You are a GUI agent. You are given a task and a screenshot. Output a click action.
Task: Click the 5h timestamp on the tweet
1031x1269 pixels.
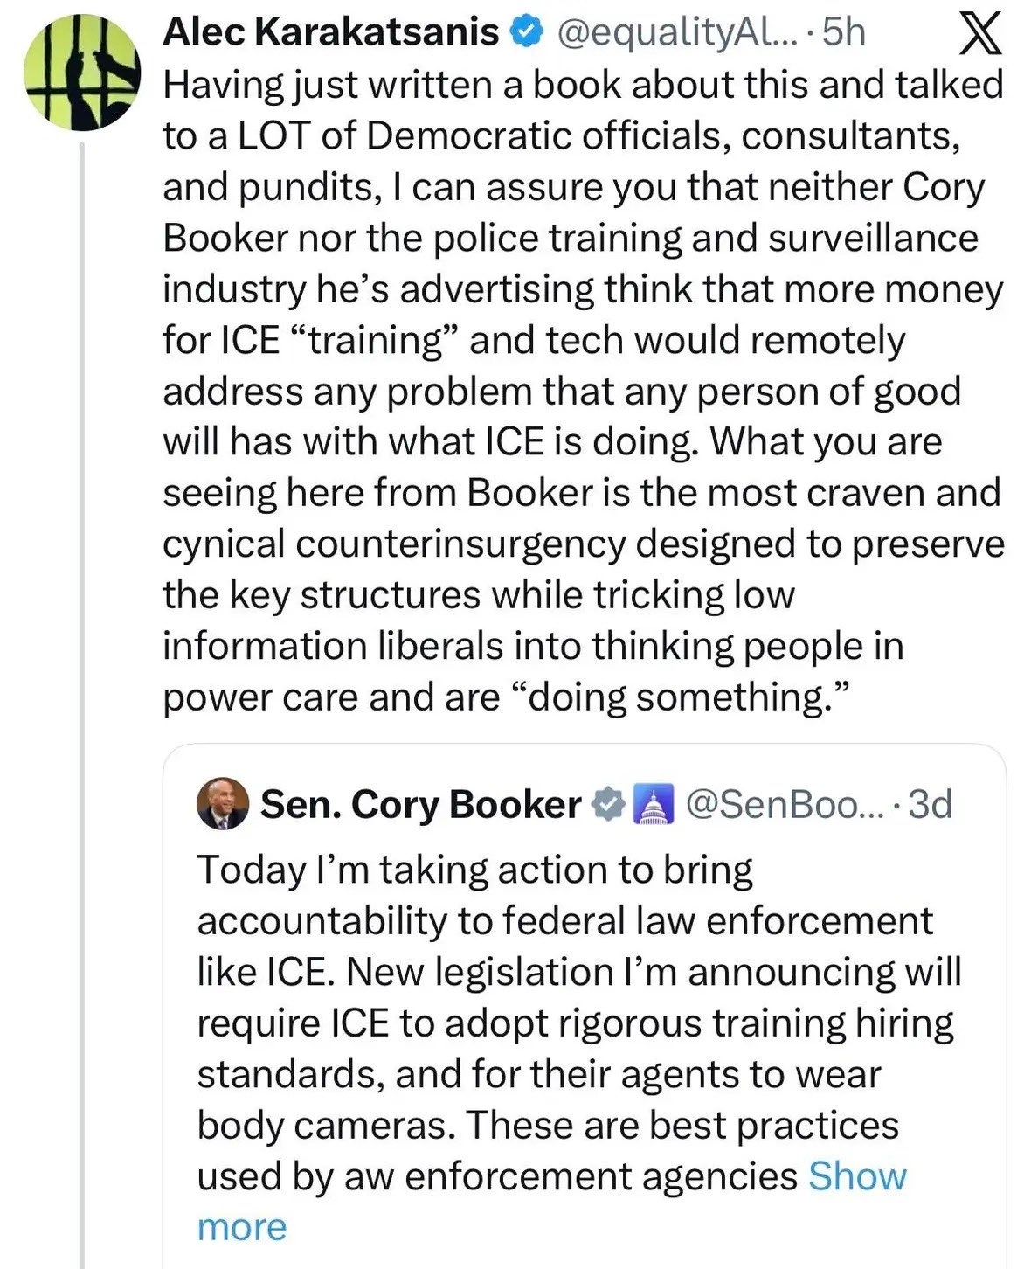[844, 32]
